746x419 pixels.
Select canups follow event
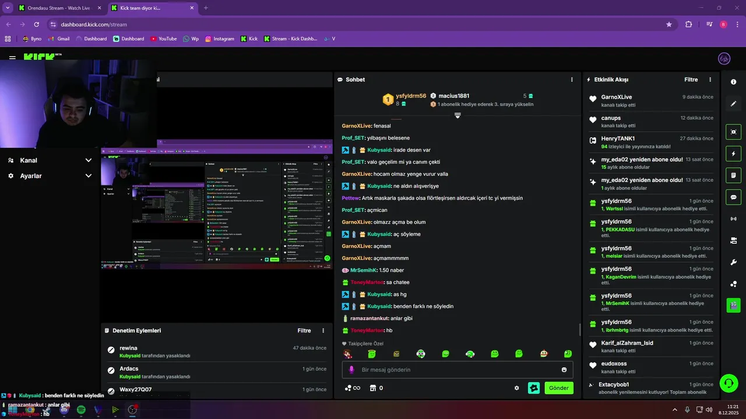651,122
